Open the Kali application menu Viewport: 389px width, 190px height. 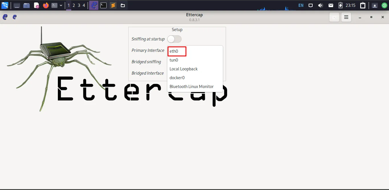point(5,5)
